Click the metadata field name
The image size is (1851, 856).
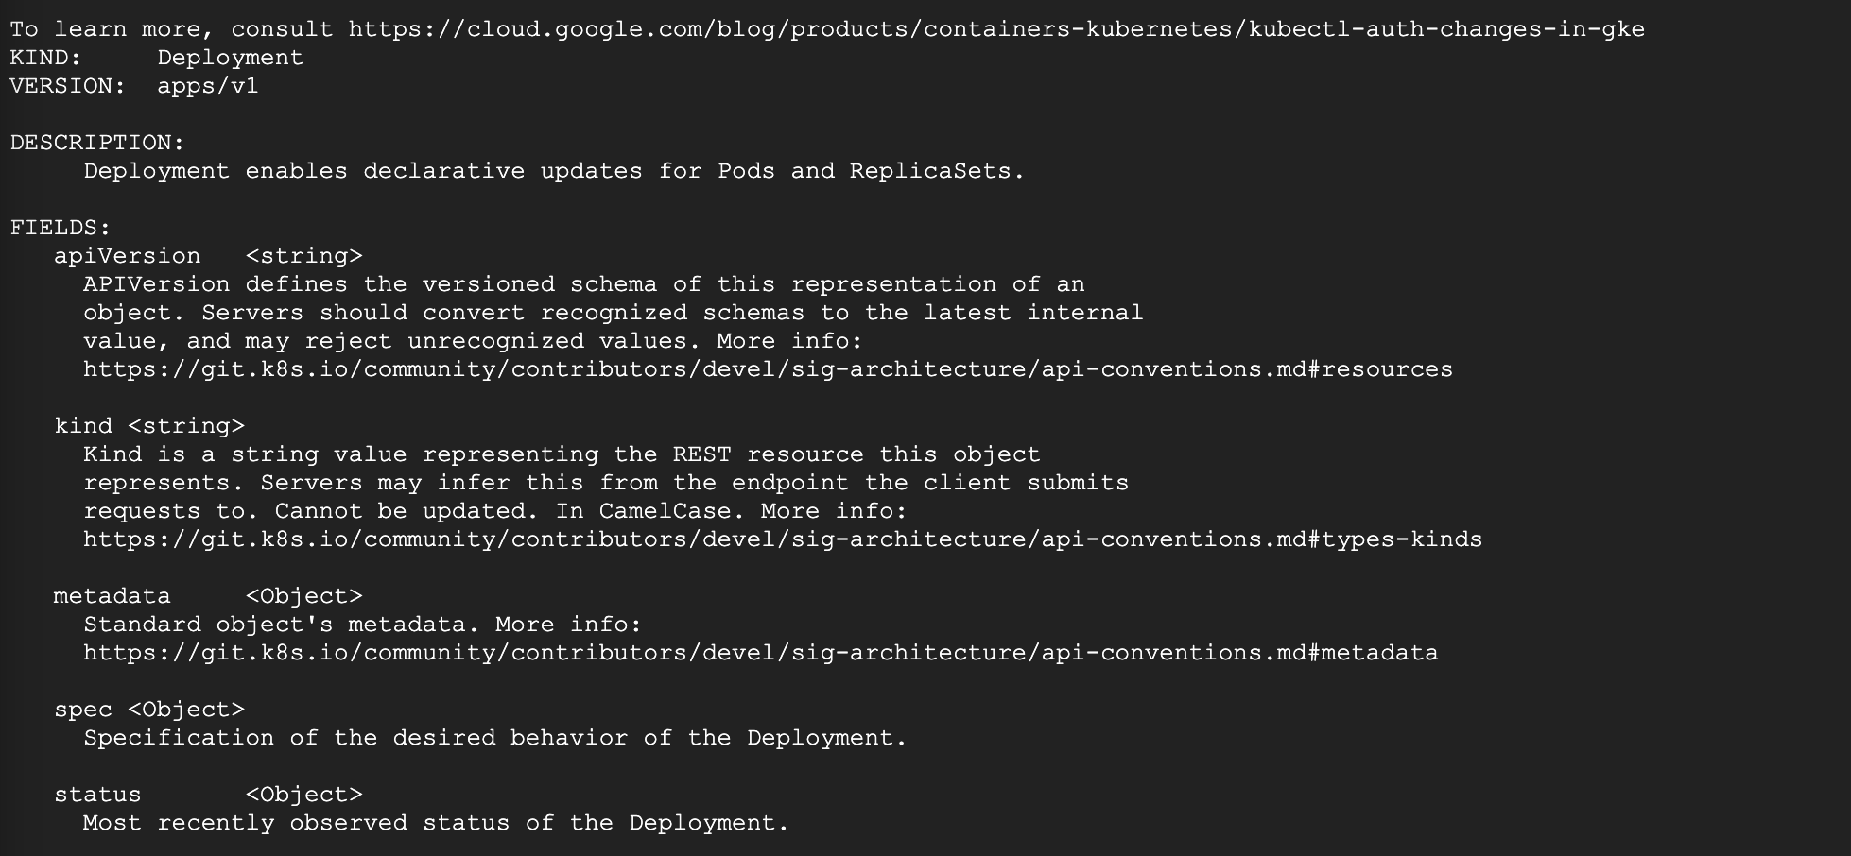tap(112, 596)
